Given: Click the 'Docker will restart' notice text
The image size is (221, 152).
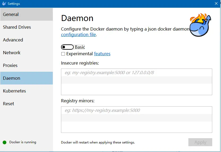Looking at the screenshot, I should click(98, 142).
